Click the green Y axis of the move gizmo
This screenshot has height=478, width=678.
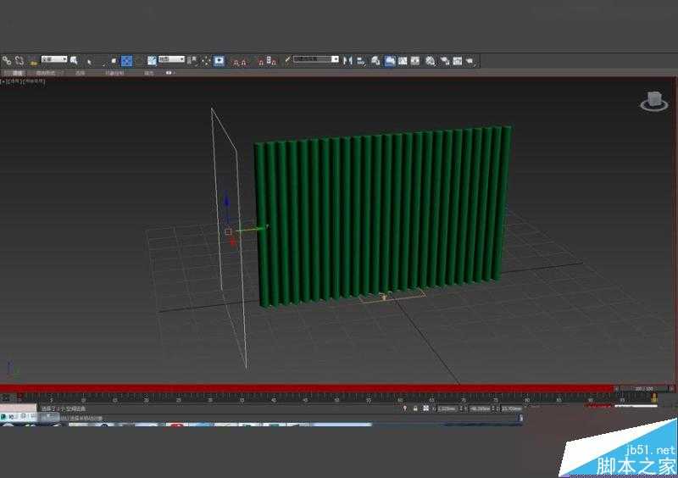[253, 229]
